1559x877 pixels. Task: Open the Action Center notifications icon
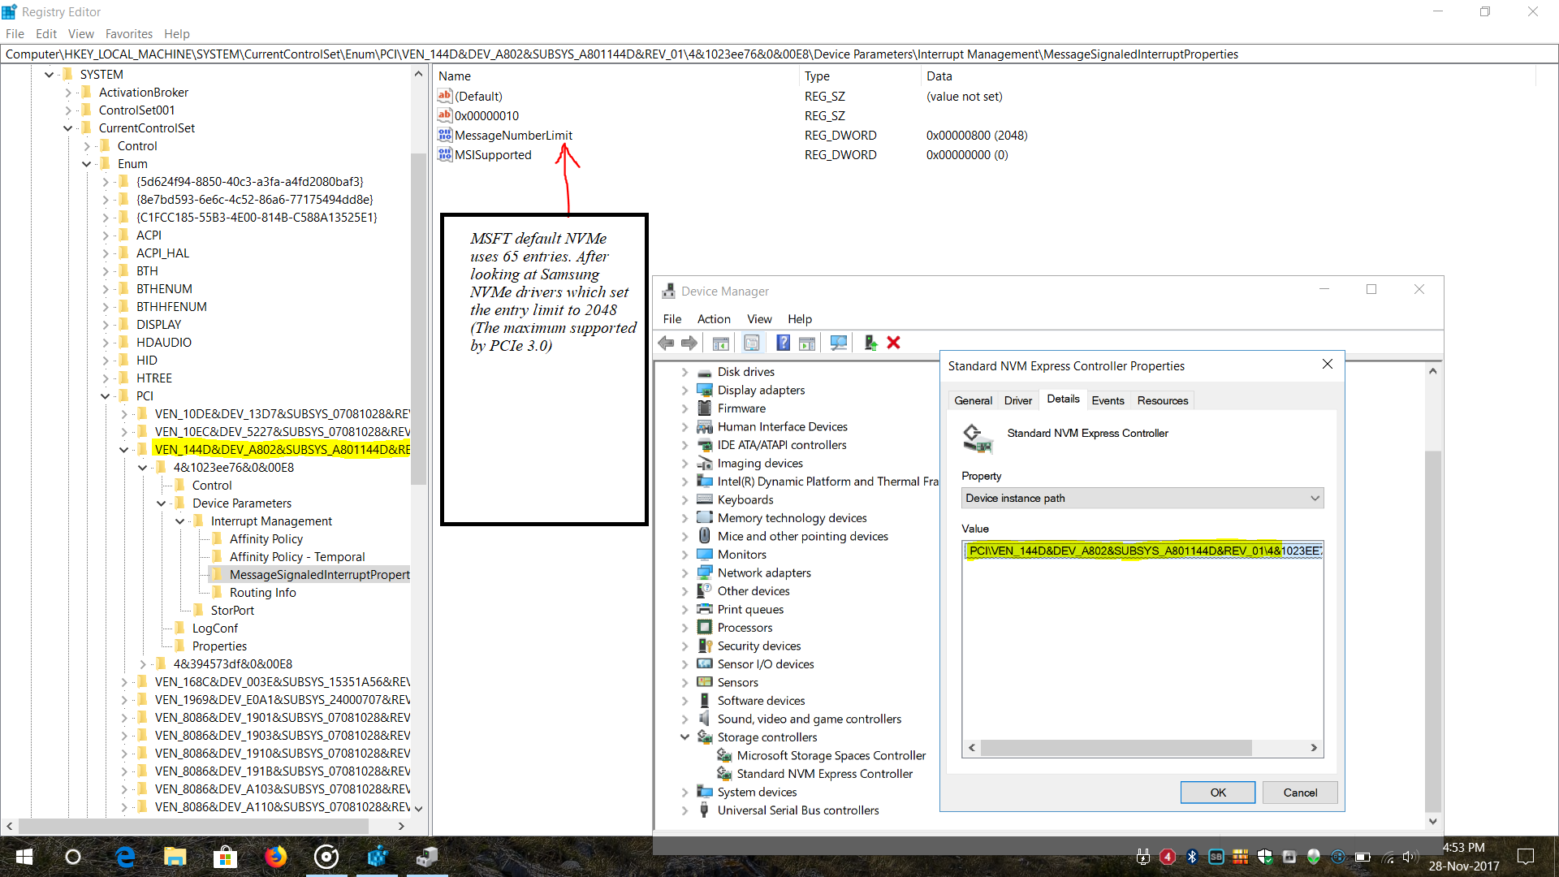[1526, 857]
